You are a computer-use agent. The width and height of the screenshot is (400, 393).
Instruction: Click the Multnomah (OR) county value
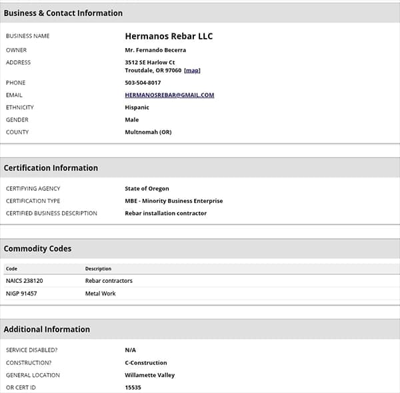point(148,132)
